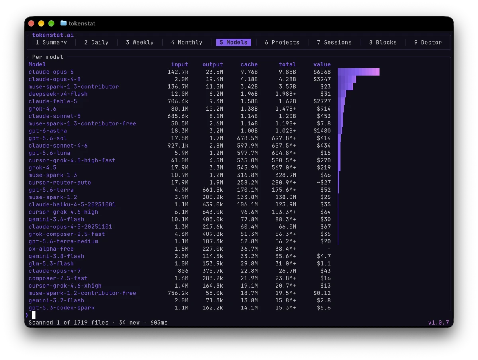Select glm-5.3-flash model name
Screen dimensions: 478x360
pyautogui.click(x=51, y=263)
